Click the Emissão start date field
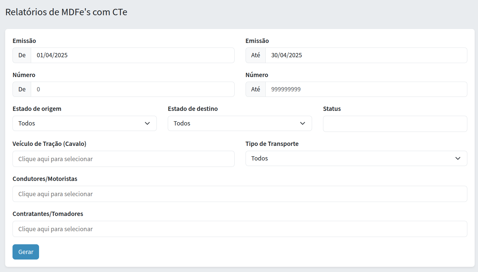This screenshot has width=478, height=272. 132,55
